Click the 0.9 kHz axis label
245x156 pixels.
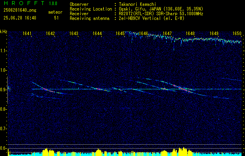pyautogui.click(x=3, y=90)
